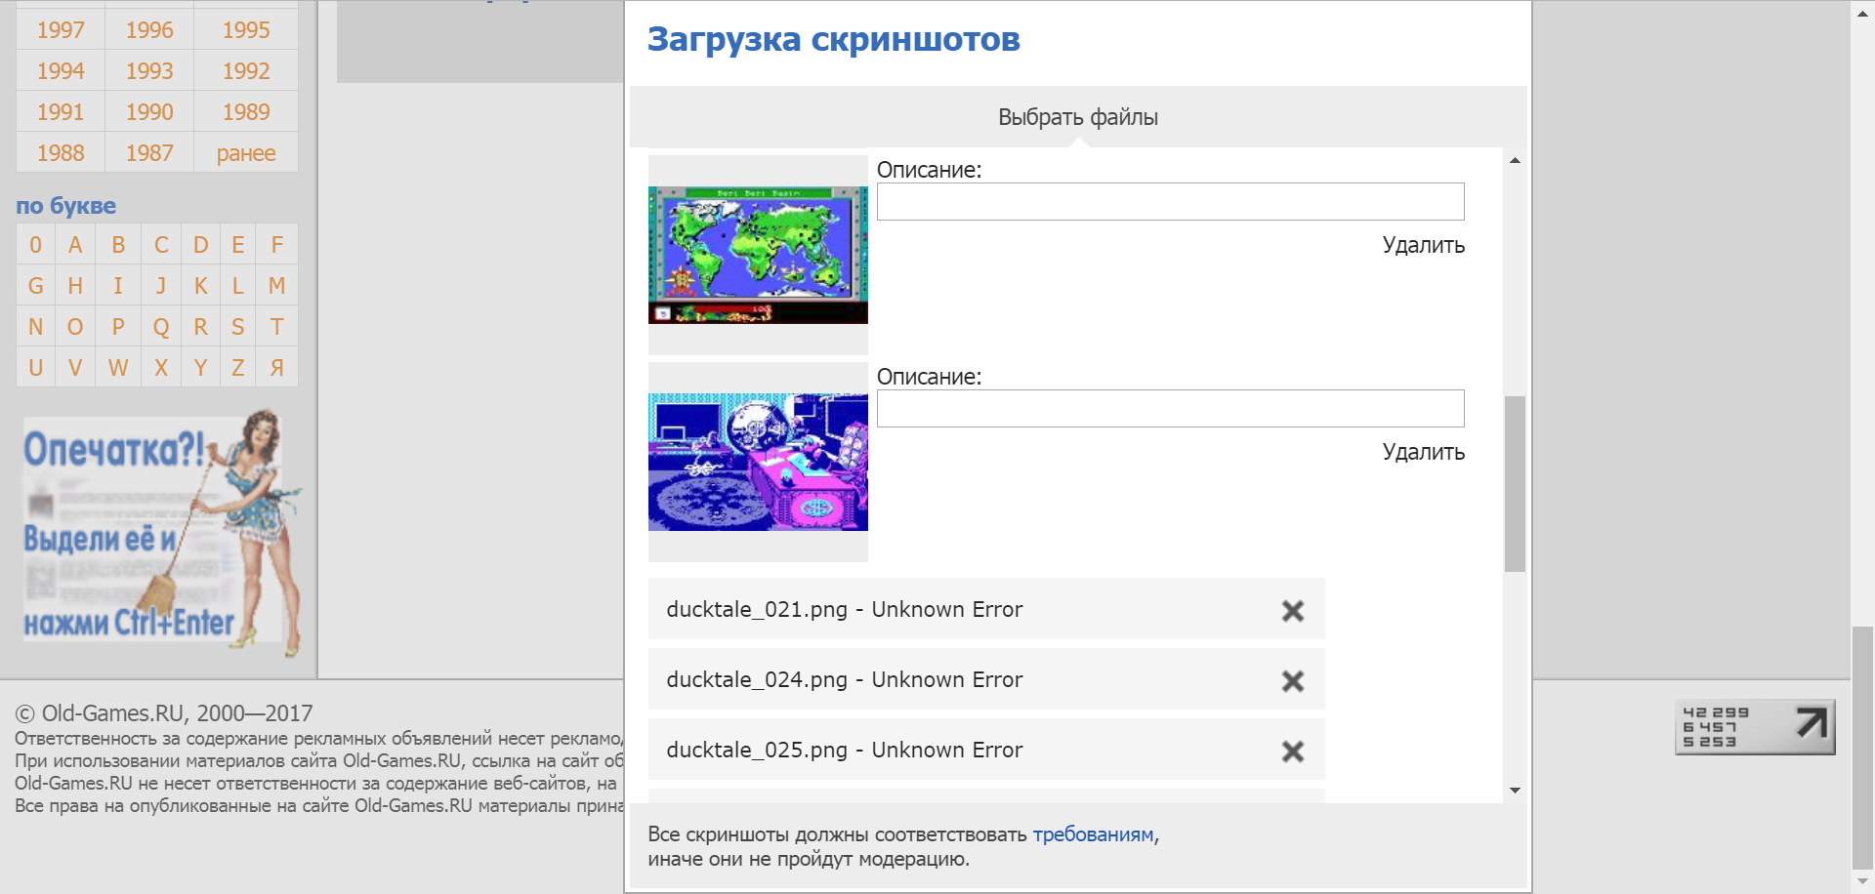The width and height of the screenshot is (1875, 894).
Task: Show games from earlier years (ранее)
Action: click(x=246, y=153)
